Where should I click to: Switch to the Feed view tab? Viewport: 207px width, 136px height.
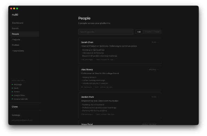[x=157, y=32]
